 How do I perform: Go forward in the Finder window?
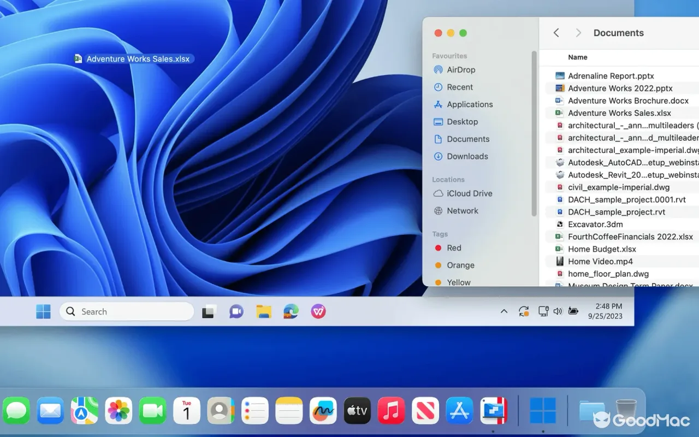578,33
